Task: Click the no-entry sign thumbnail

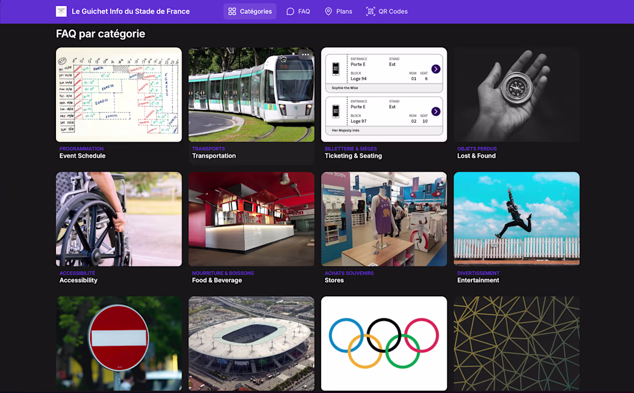Action: (119, 344)
